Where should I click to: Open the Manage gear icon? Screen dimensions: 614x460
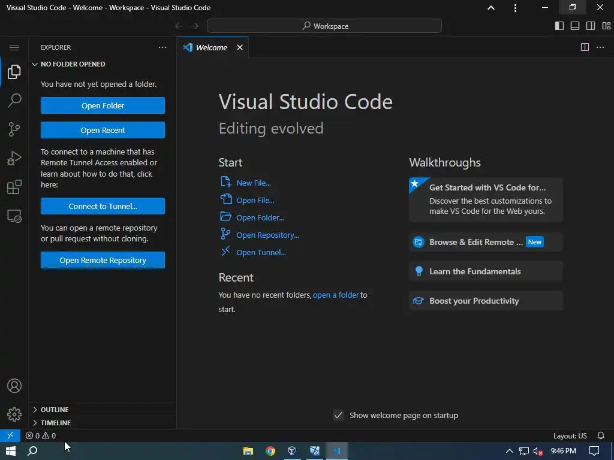tap(14, 414)
